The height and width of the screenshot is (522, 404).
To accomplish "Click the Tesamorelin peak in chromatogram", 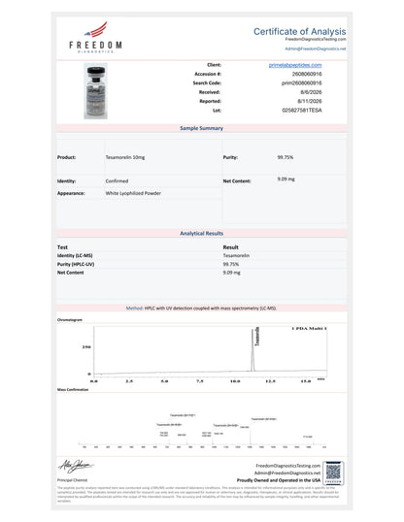I will coord(252,349).
